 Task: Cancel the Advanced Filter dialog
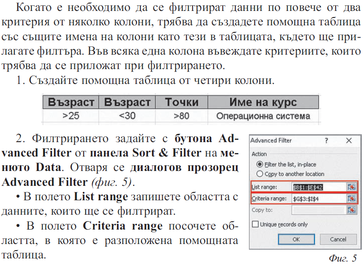point(338,239)
